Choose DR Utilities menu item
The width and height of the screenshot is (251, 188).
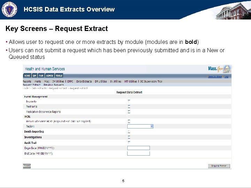[x=101, y=81]
